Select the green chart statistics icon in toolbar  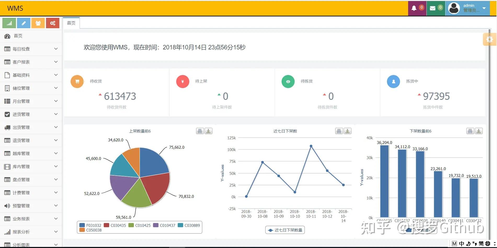click(9, 23)
